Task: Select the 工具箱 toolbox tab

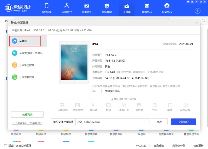Action: (127, 8)
